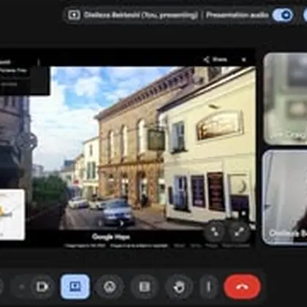307x307 pixels.
Task: Open the Share option above the street view
Action: click(215, 59)
